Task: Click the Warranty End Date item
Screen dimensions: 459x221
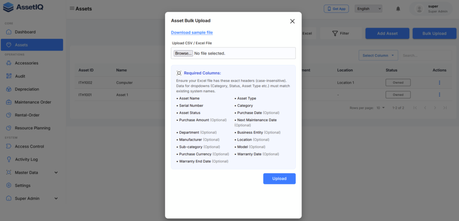Action: pyautogui.click(x=203, y=161)
